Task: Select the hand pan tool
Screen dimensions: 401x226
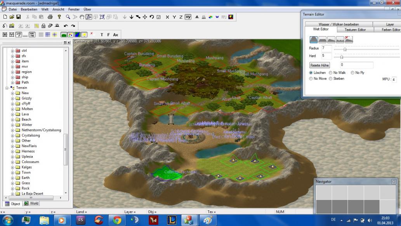Action: click(82, 17)
